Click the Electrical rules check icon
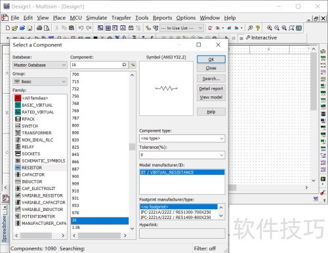 coord(210,28)
